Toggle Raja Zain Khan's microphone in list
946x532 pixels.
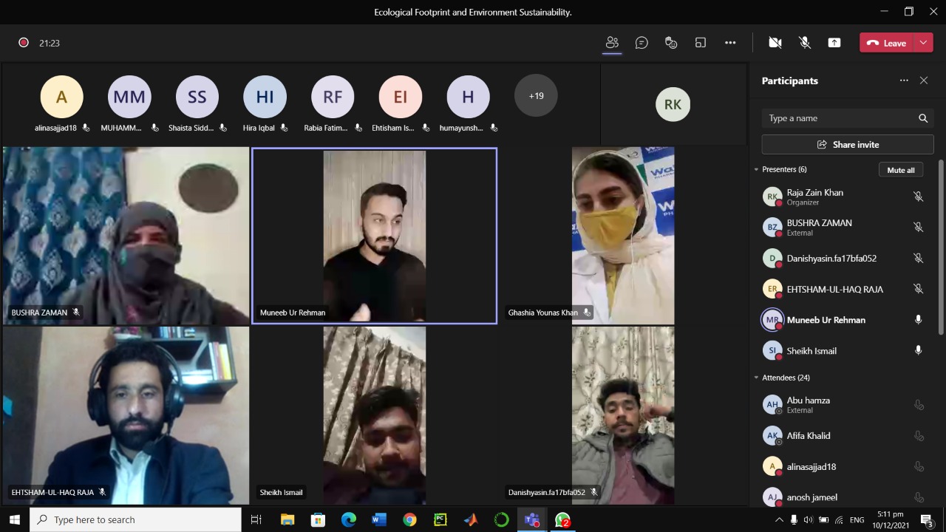click(918, 197)
